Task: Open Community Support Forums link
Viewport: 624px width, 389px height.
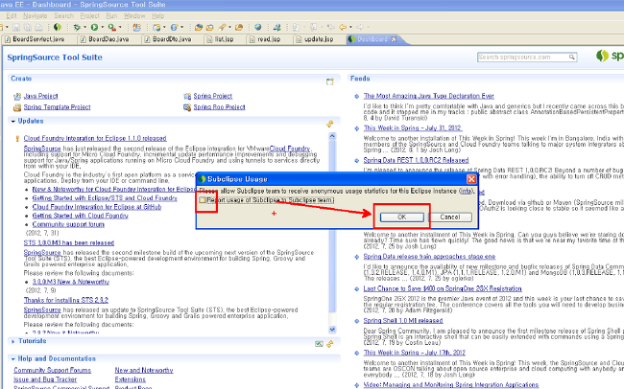Action: click(52, 371)
